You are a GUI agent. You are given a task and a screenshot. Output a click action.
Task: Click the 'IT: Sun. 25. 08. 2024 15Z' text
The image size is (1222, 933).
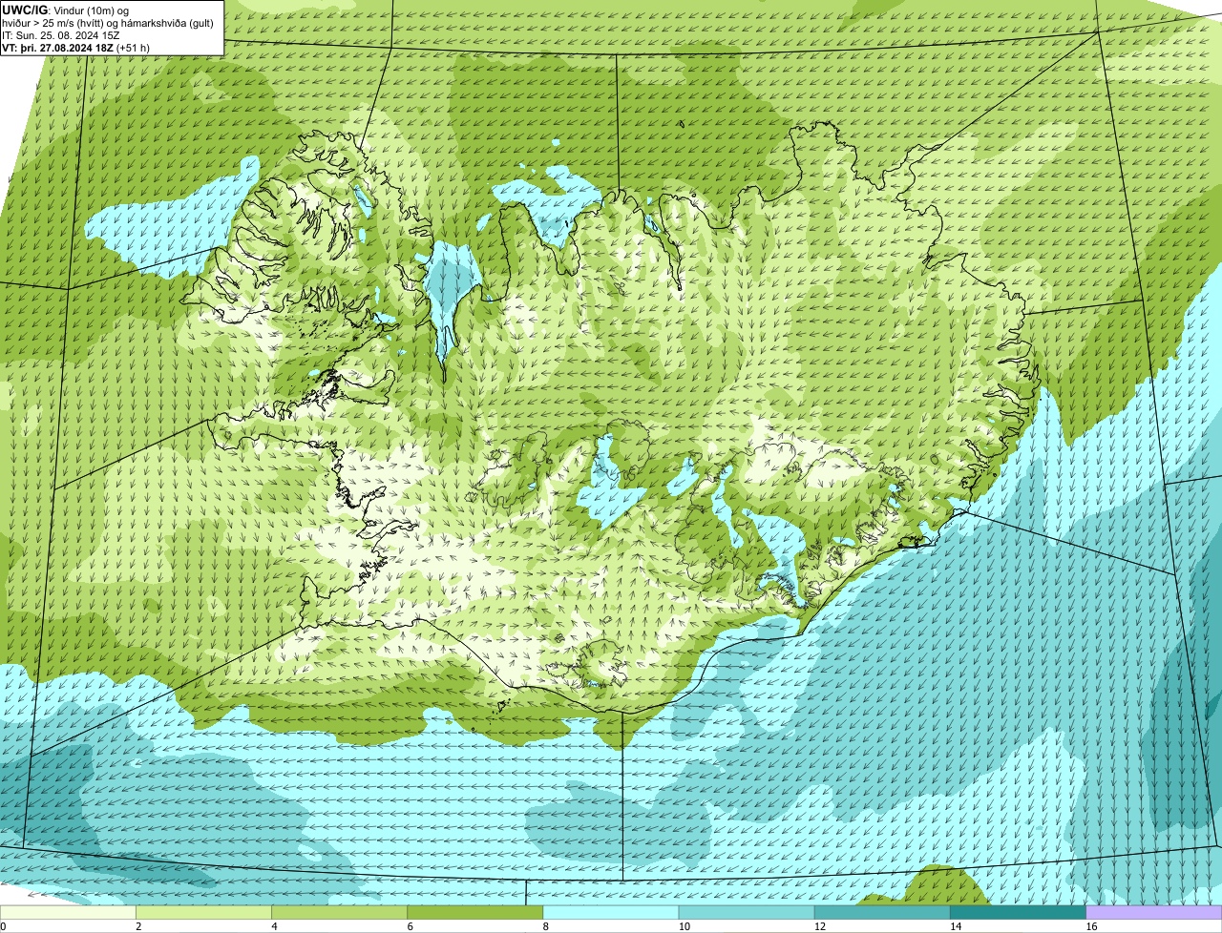[61, 35]
